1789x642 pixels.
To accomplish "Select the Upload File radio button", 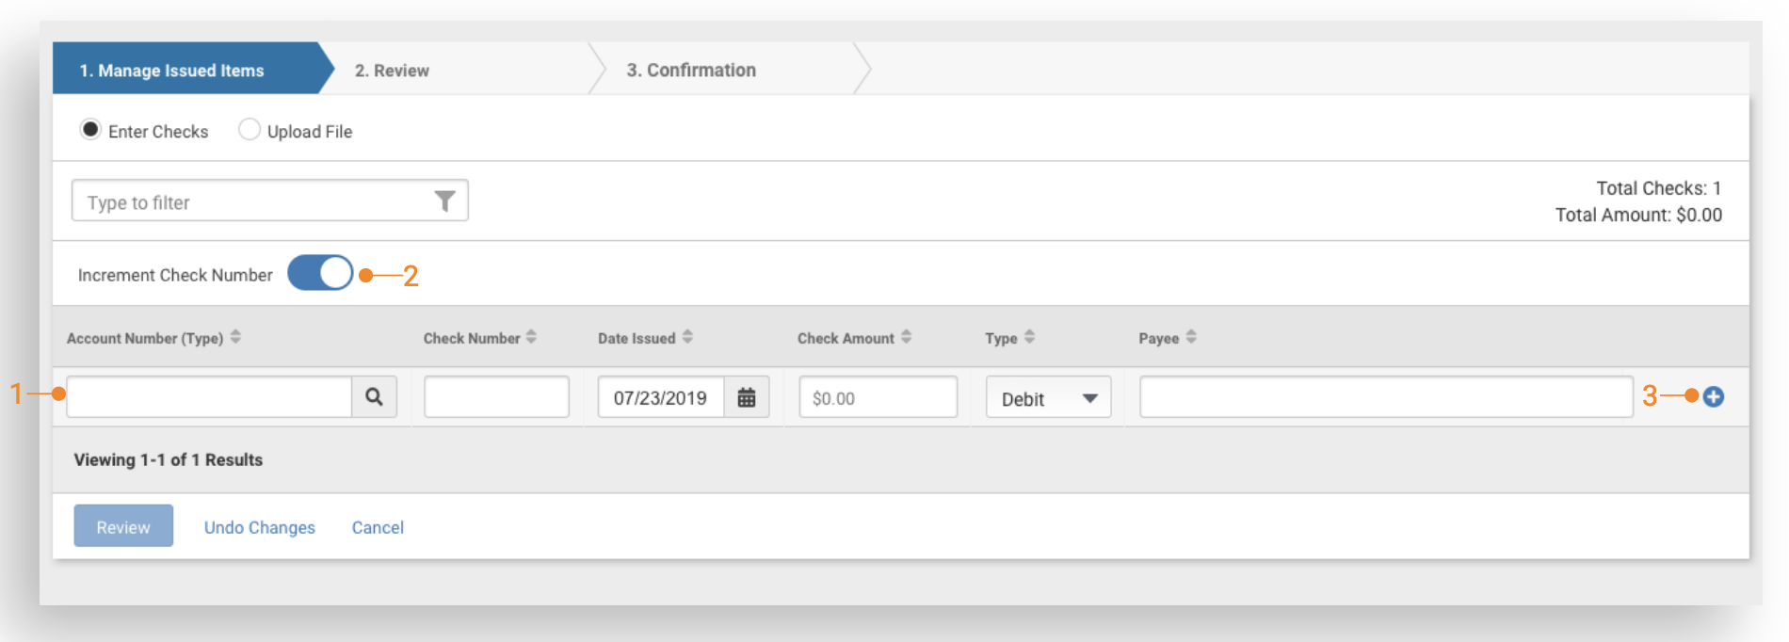I will click(x=249, y=130).
